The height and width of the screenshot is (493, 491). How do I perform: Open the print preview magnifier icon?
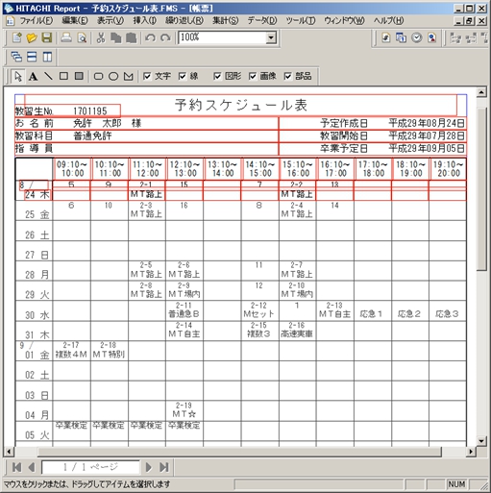tap(83, 37)
